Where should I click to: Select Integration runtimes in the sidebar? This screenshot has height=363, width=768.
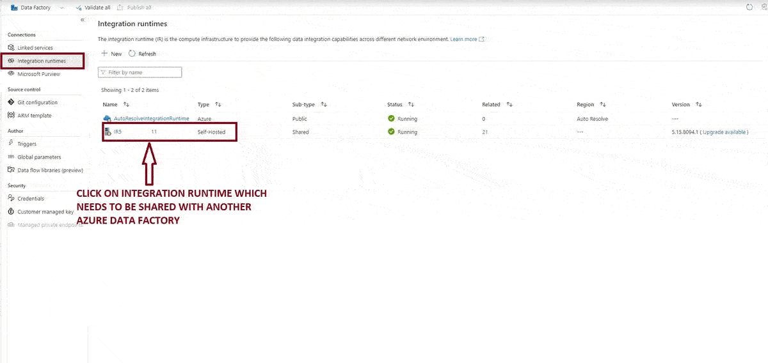tap(42, 61)
